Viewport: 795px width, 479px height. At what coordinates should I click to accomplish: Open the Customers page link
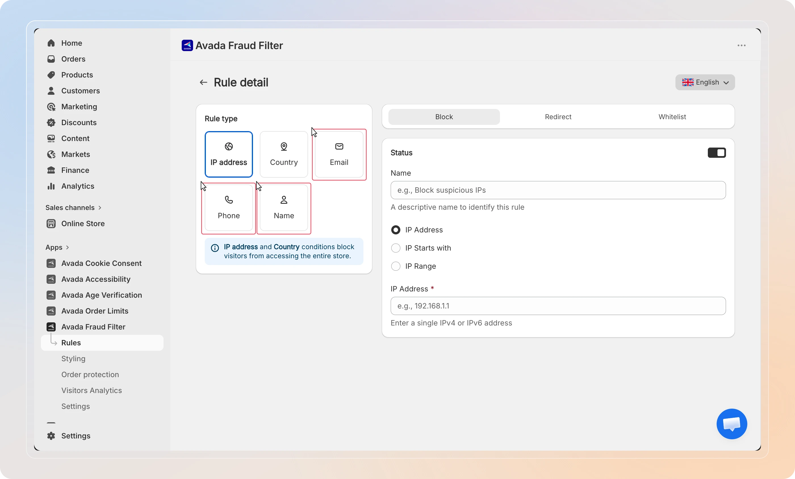(81, 91)
